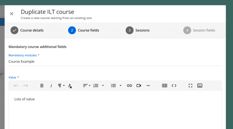This screenshot has width=233, height=129.
Task: Click the Mandatory modules input field
Action: click(115, 62)
